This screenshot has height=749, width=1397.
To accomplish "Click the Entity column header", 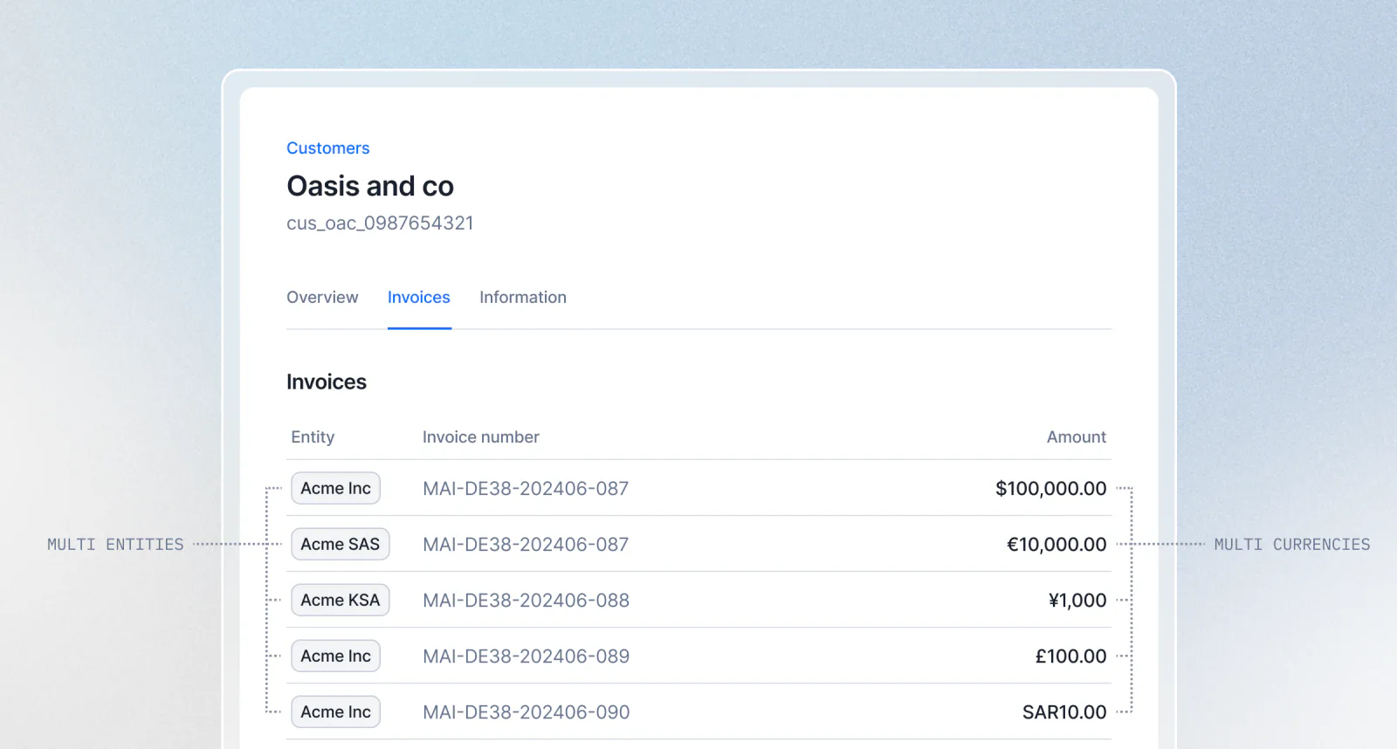I will click(313, 437).
